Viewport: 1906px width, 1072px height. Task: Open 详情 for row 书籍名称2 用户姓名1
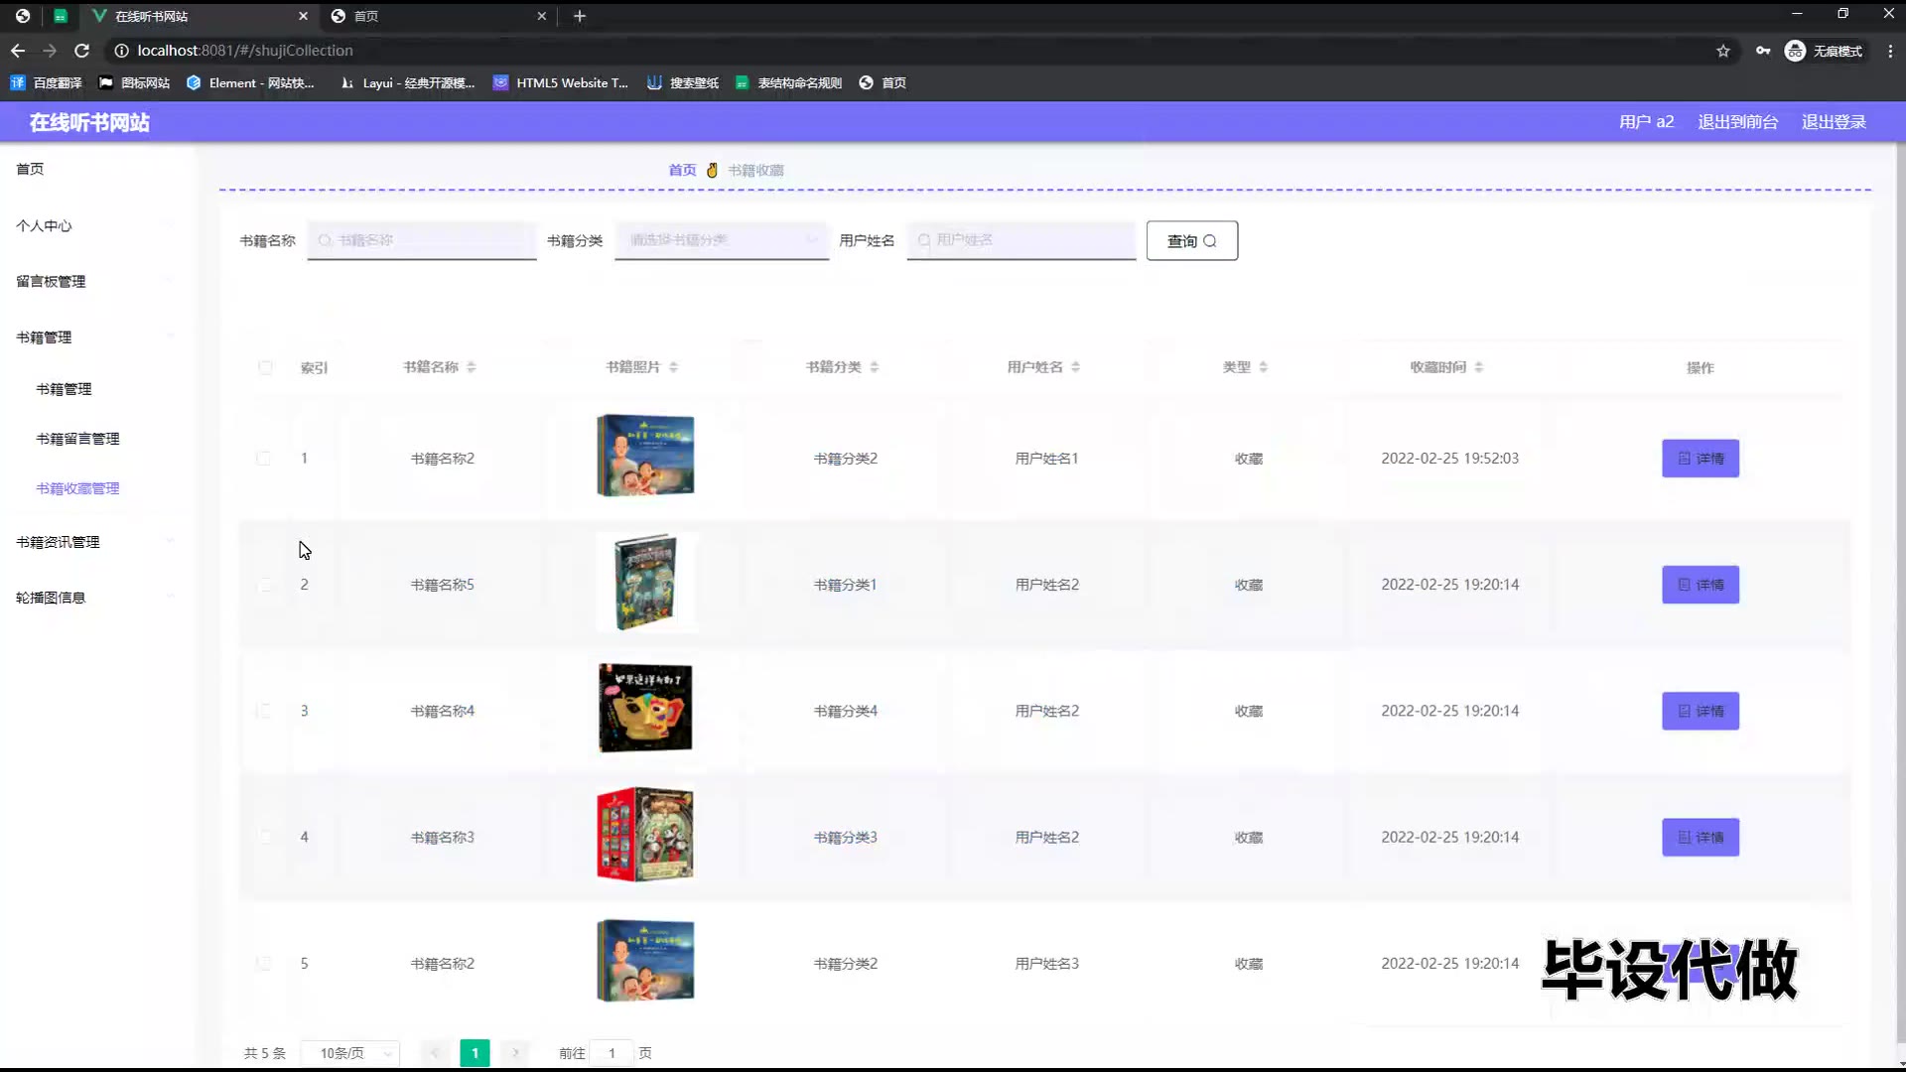pyautogui.click(x=1701, y=459)
